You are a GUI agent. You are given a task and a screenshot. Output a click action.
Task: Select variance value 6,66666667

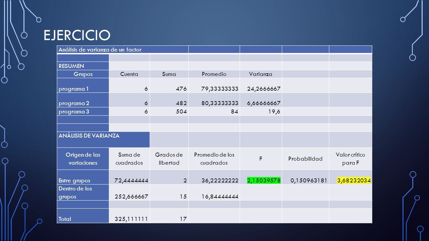(x=264, y=103)
